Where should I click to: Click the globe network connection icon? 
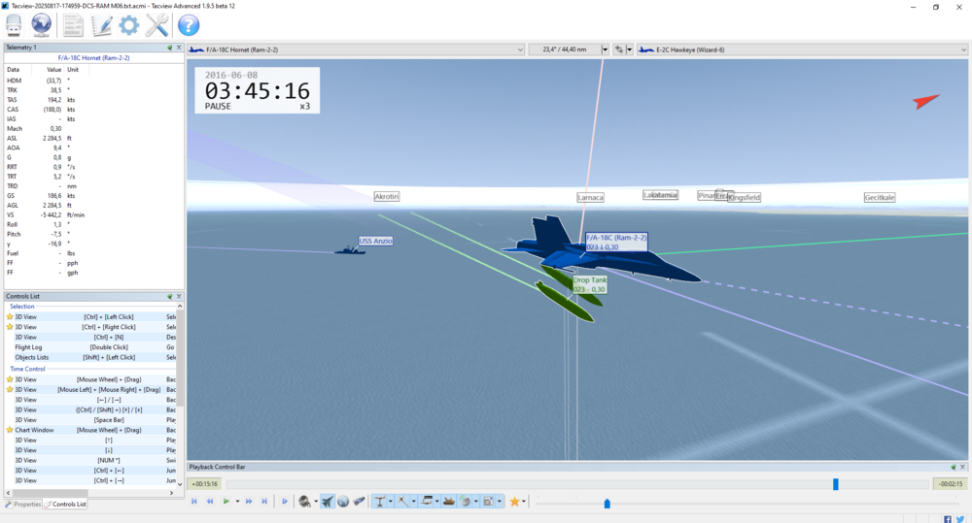41,25
